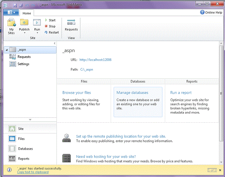Viewport: 225px width, 177px height.
Task: Open Requests view in the ribbon
Action: [71, 25]
